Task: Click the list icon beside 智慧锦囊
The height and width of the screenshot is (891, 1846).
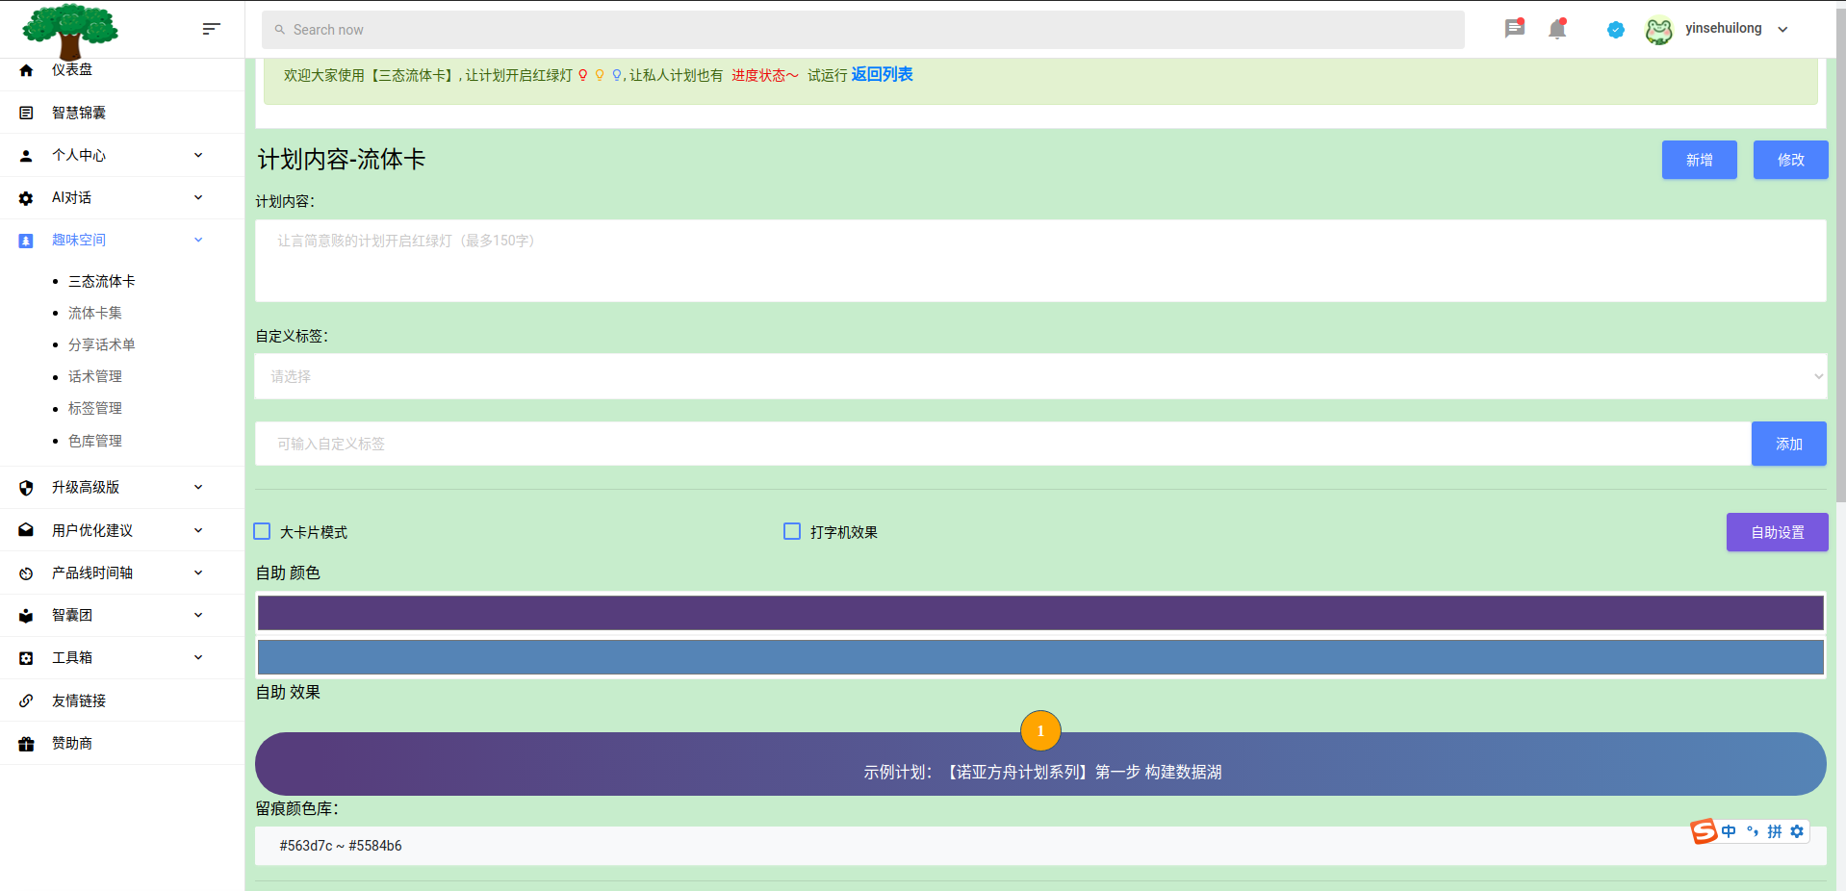Action: click(26, 113)
